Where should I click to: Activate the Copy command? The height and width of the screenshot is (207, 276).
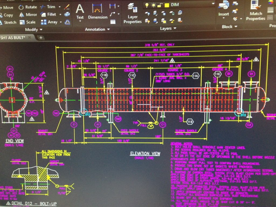[x=8, y=15]
